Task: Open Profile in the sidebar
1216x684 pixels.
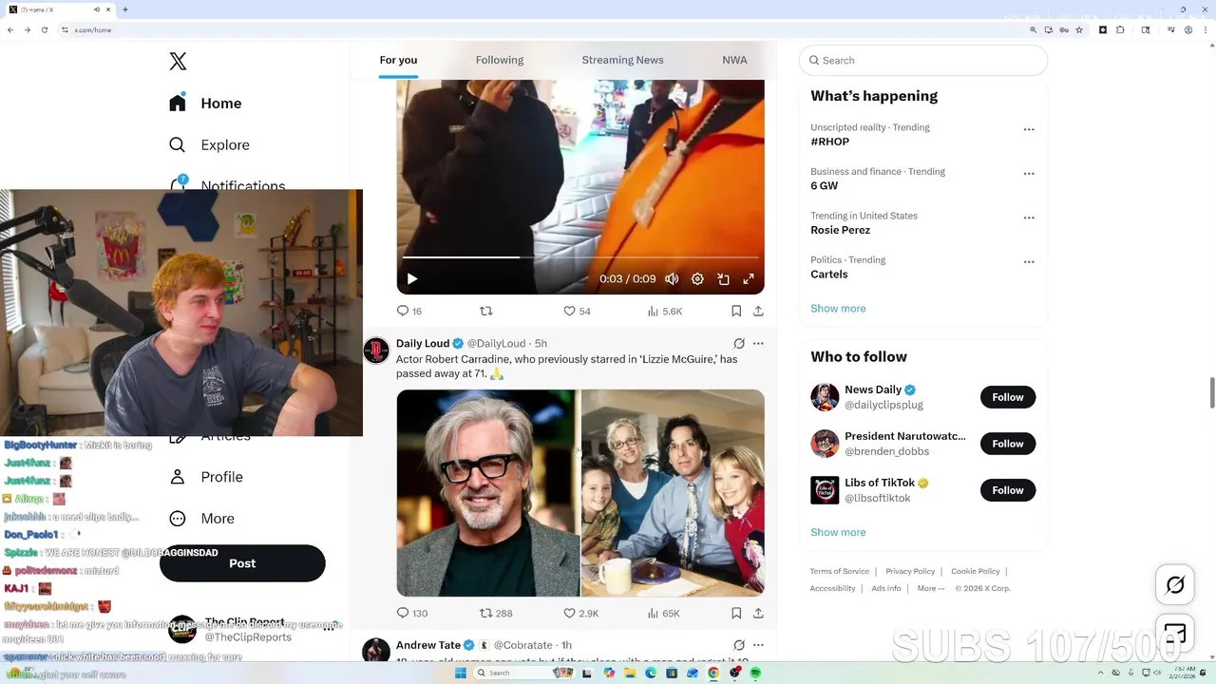Action: [205, 477]
